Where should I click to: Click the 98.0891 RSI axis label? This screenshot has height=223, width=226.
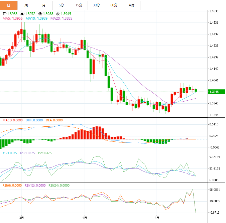(215, 190)
